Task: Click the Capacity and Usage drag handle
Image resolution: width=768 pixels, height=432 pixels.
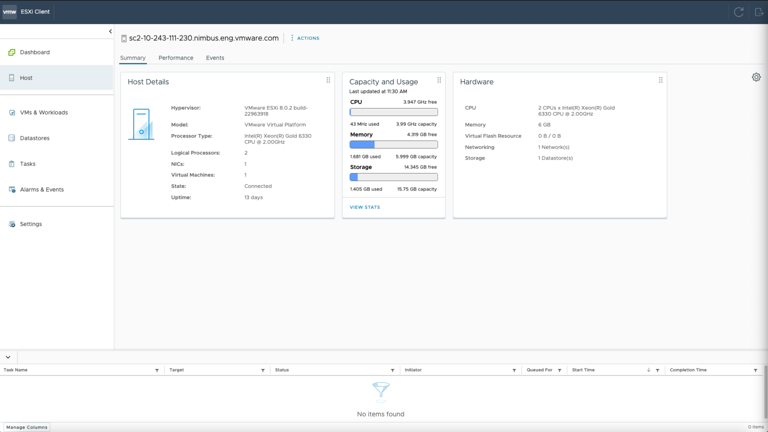Action: tap(439, 80)
